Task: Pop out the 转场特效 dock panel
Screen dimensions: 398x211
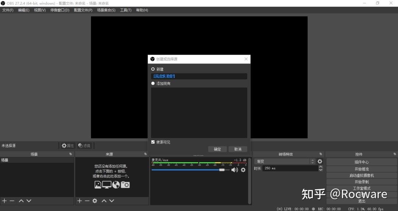Action: (321, 154)
